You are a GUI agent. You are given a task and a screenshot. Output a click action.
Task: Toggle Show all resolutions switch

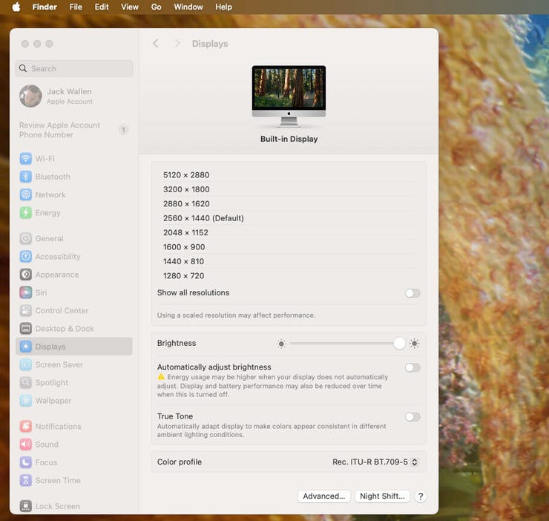click(412, 293)
